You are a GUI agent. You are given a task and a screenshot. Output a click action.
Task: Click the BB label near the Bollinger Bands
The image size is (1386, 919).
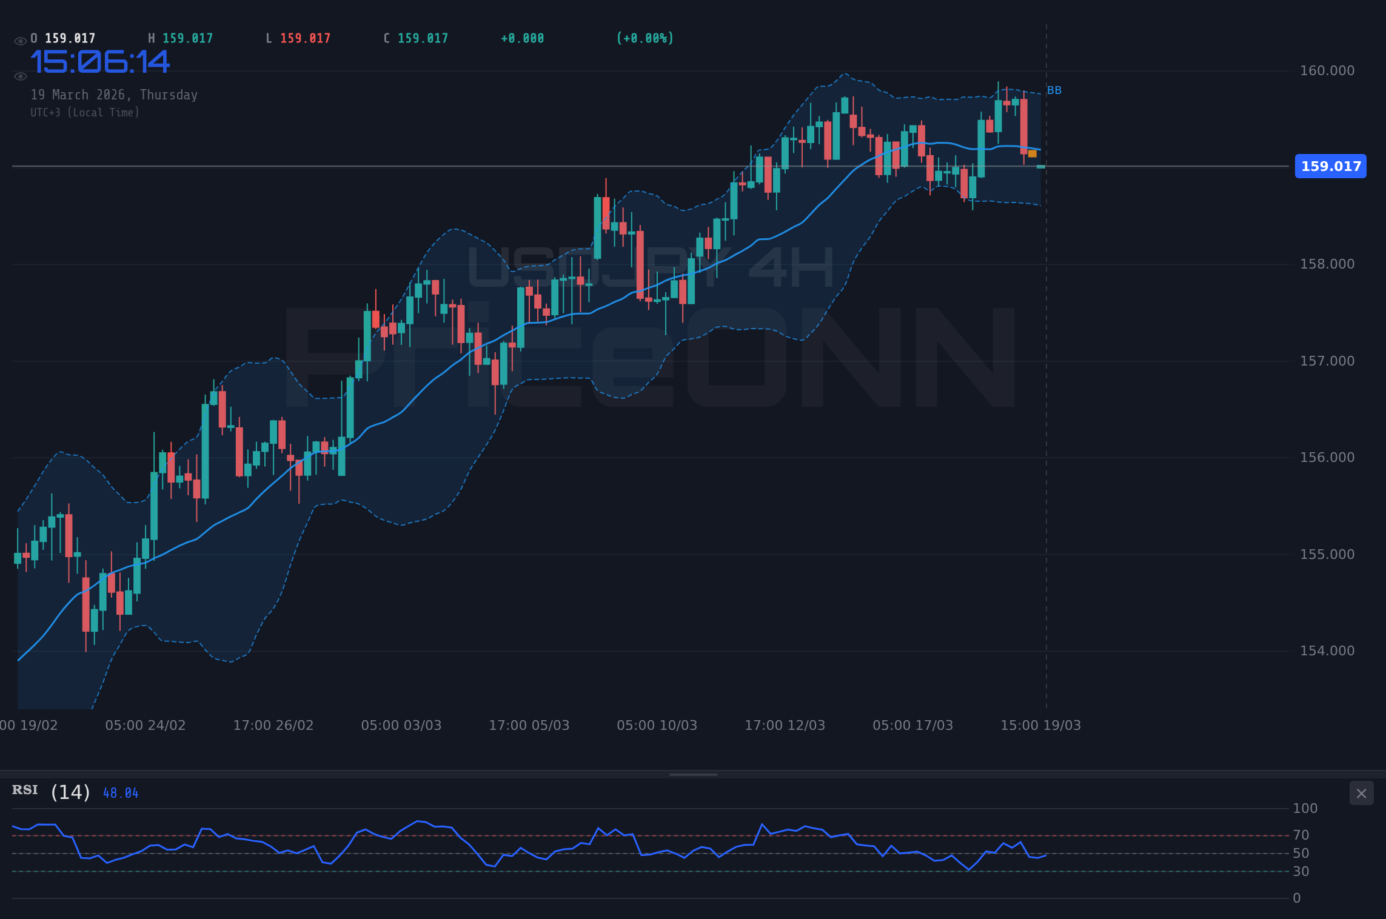click(x=1054, y=91)
